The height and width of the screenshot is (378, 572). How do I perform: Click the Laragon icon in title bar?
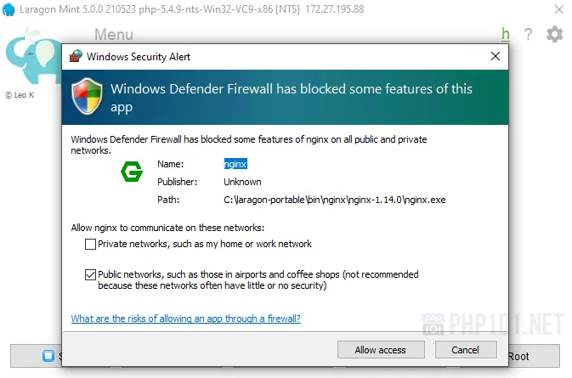coord(8,8)
